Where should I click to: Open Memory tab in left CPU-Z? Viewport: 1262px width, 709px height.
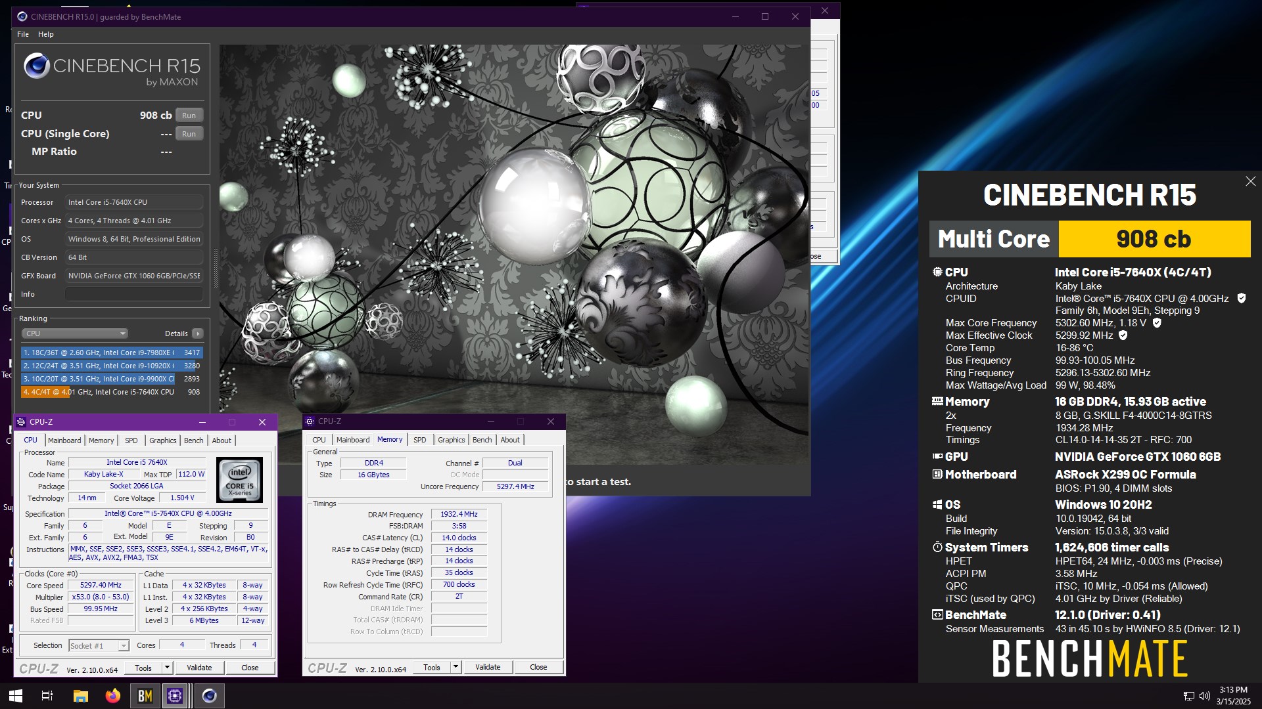(x=101, y=440)
